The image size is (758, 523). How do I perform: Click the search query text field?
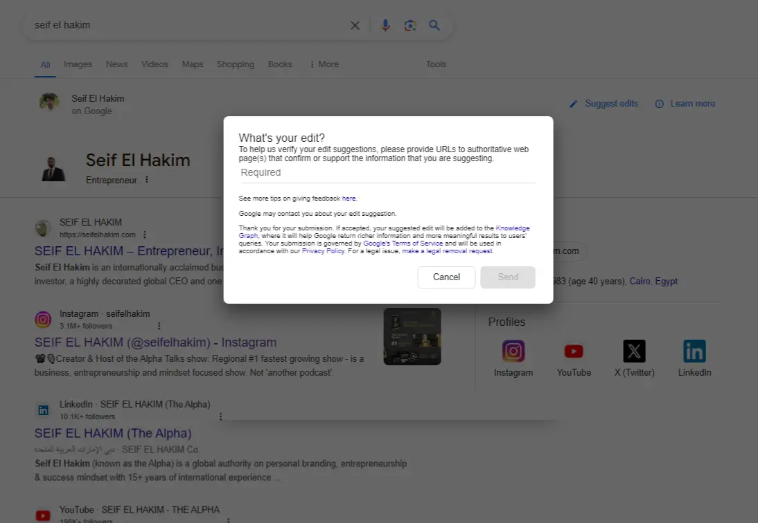coord(188,25)
